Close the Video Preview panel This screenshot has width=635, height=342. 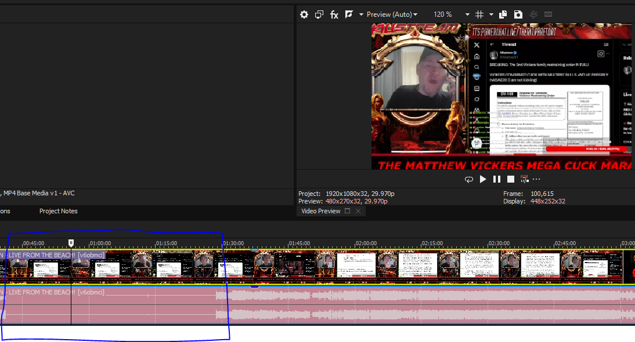pyautogui.click(x=358, y=211)
